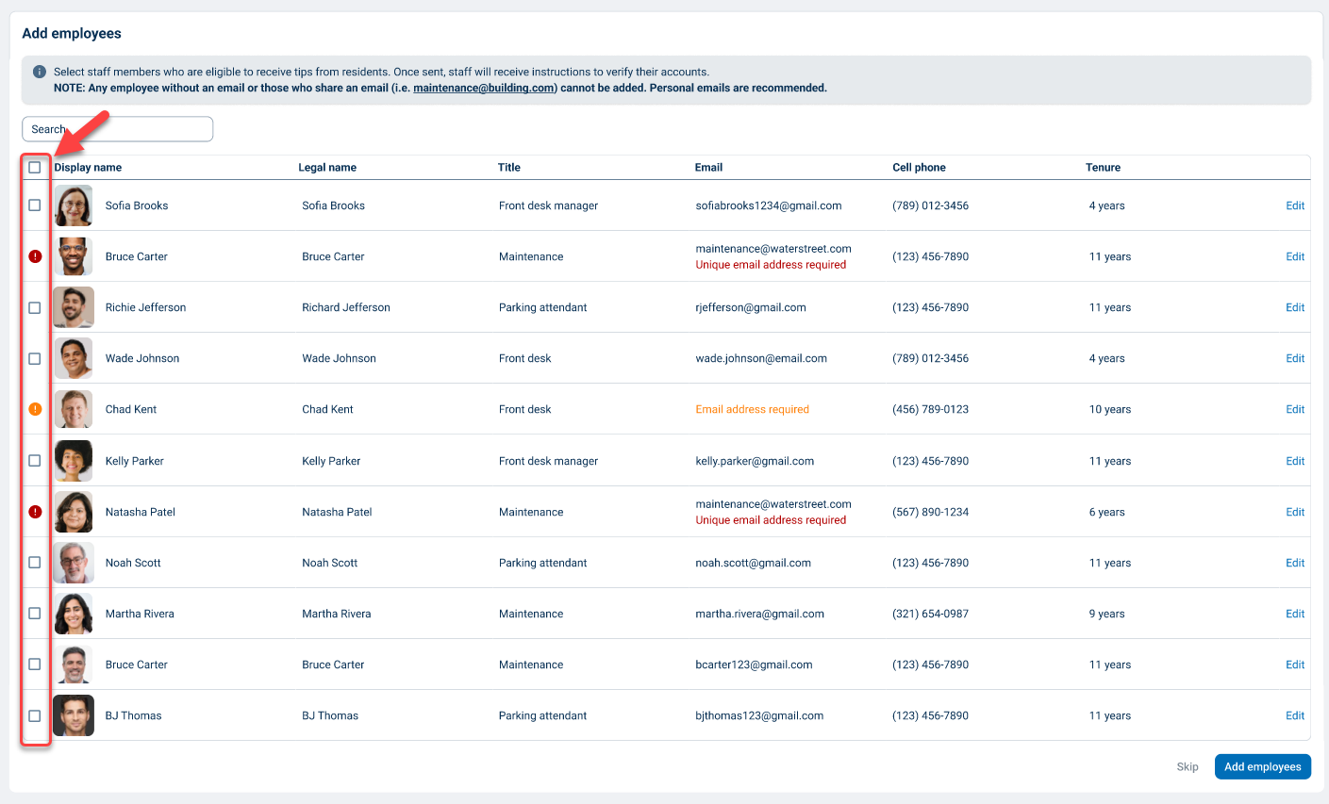This screenshot has width=1329, height=804.
Task: Edit the BJ Thomas entry
Action: tap(1295, 715)
